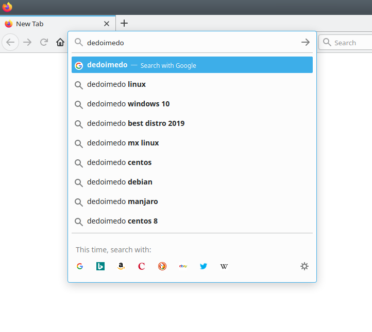The image size is (372, 332).
Task: Search this time with the red C engine icon
Action: click(x=142, y=266)
